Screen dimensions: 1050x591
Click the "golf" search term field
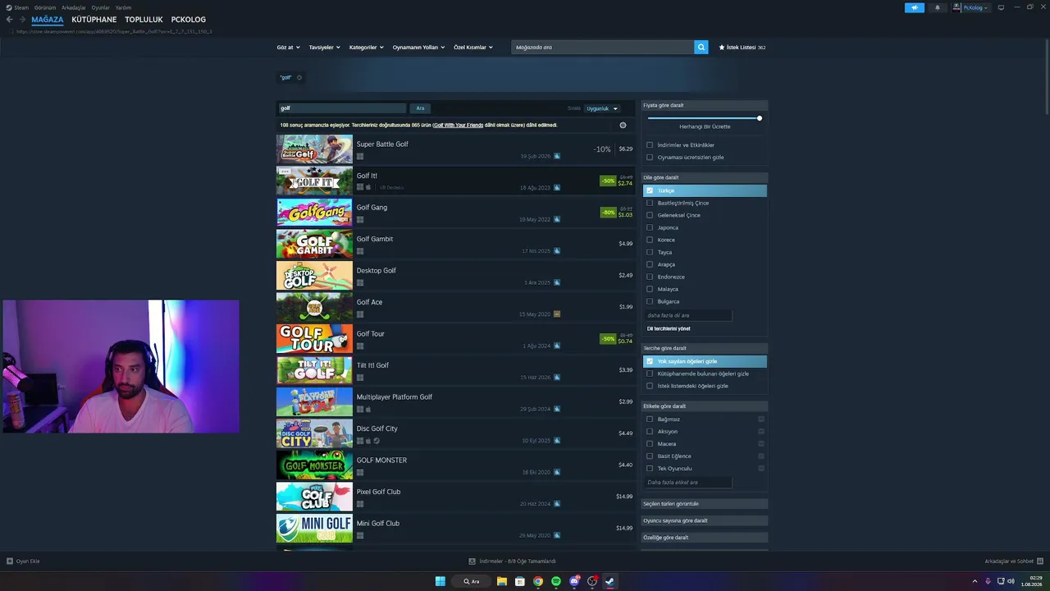(341, 108)
